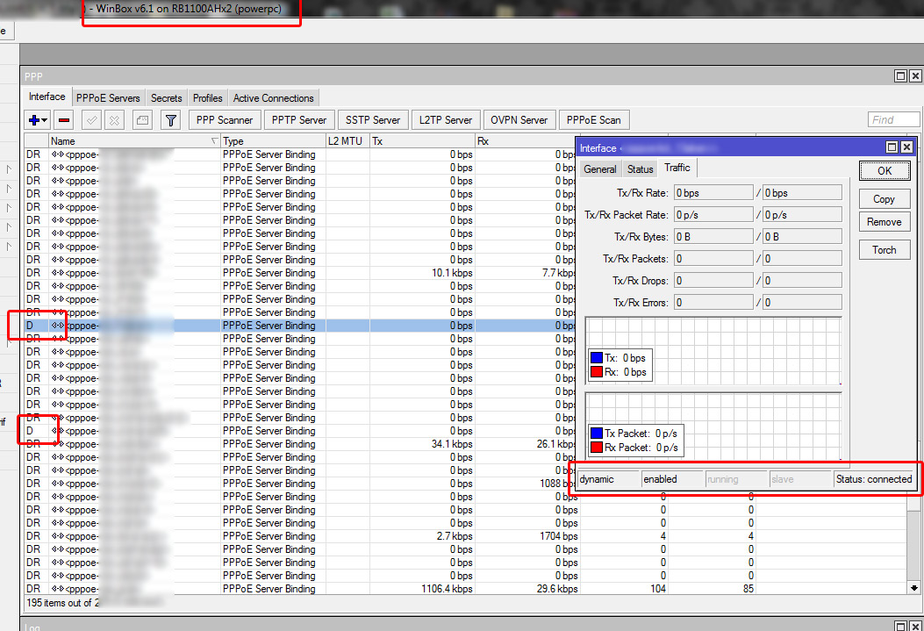Image resolution: width=924 pixels, height=631 pixels.
Task: Click the Tx/Rx Bytes Tx value field
Action: [x=713, y=237]
